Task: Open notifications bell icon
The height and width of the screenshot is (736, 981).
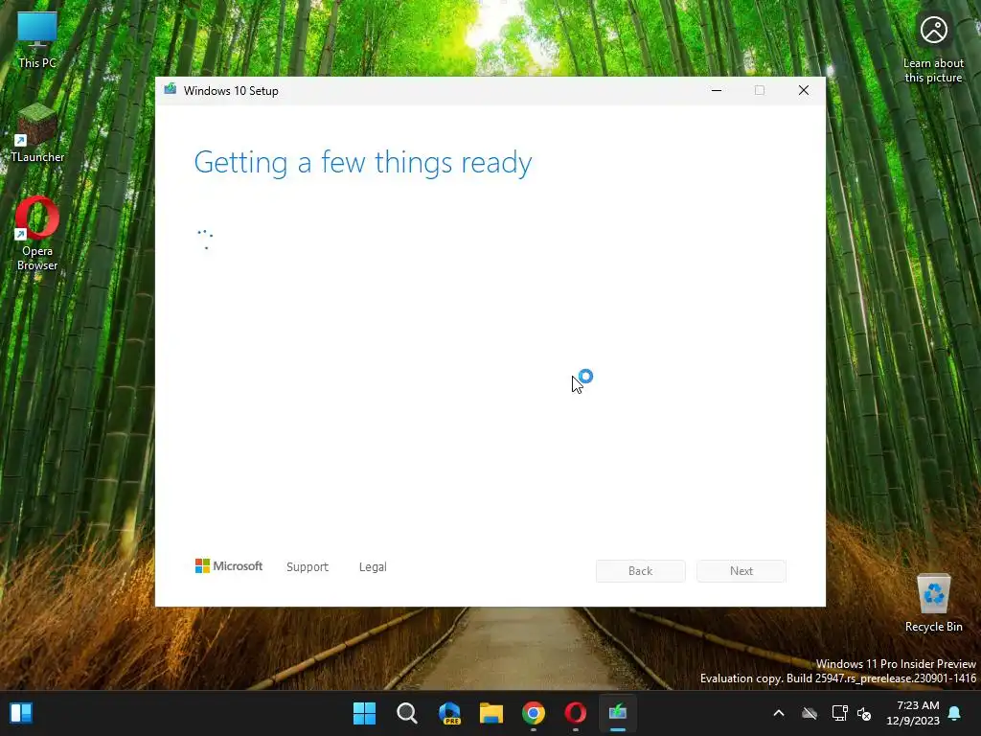Action: coord(955,713)
